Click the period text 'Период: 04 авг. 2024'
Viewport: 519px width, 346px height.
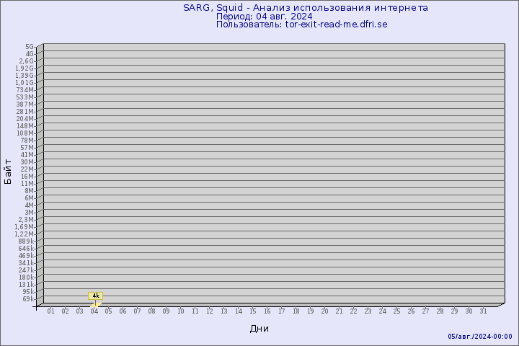tap(264, 17)
